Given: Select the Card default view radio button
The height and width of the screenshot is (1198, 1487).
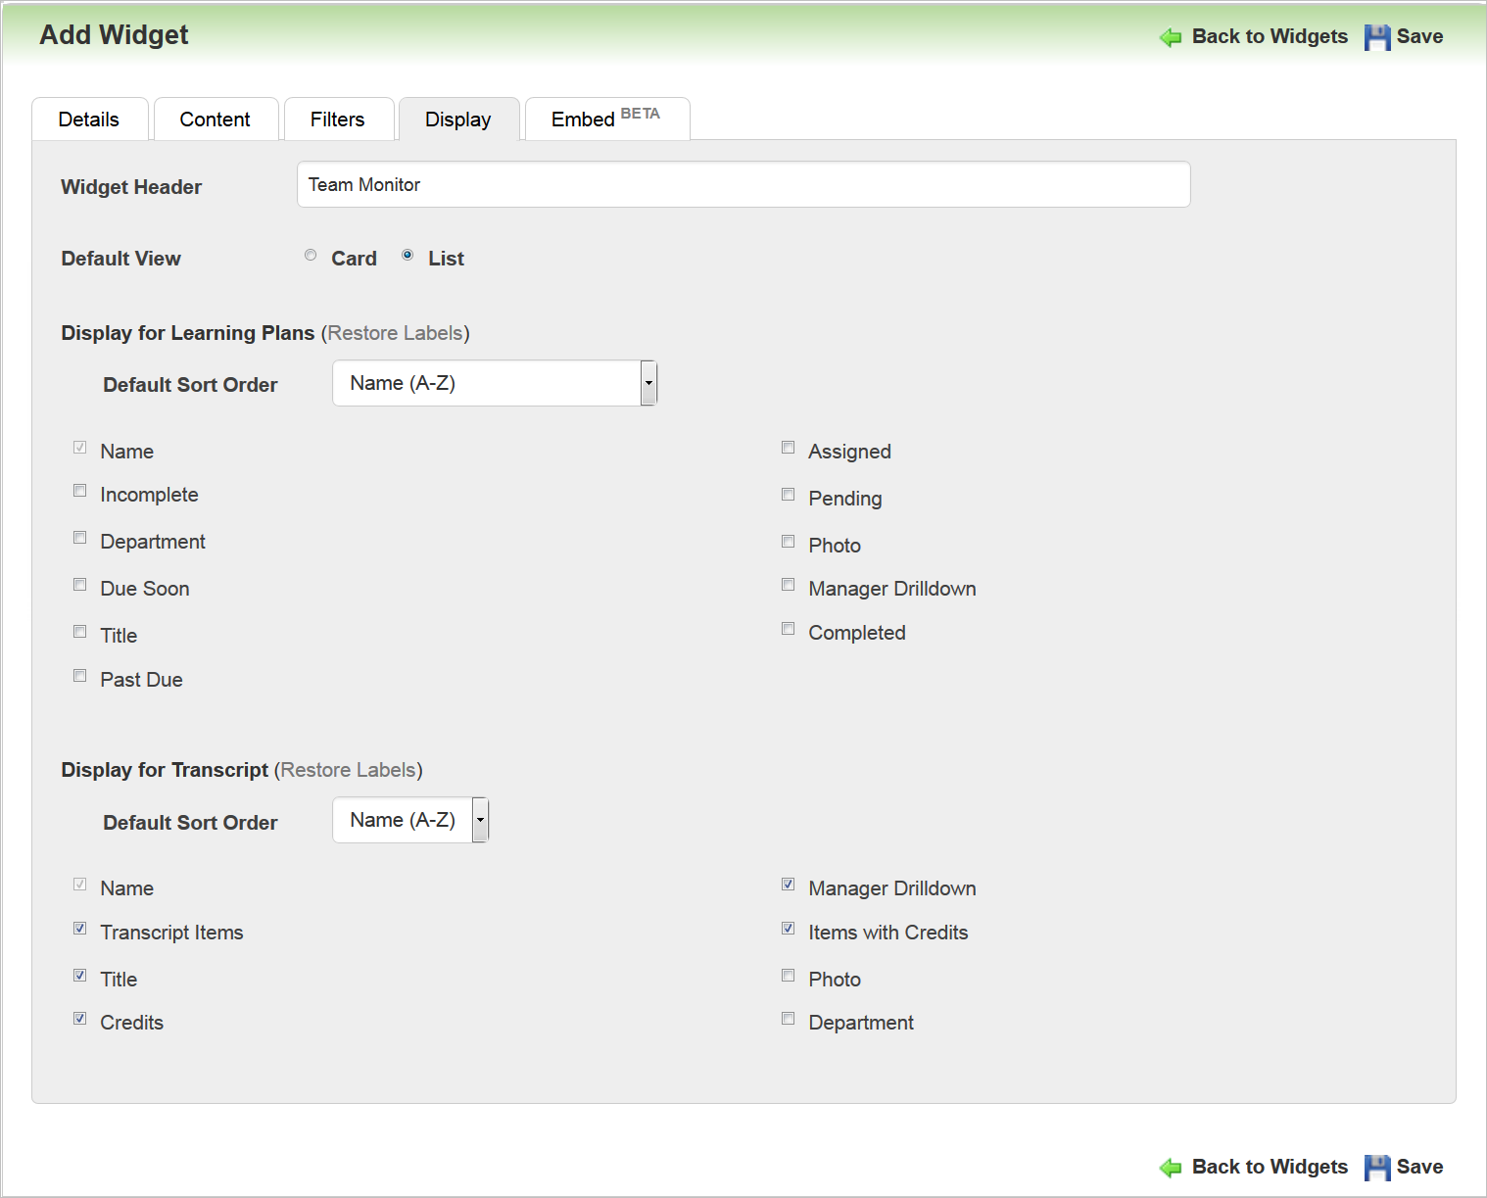Looking at the screenshot, I should click(311, 255).
